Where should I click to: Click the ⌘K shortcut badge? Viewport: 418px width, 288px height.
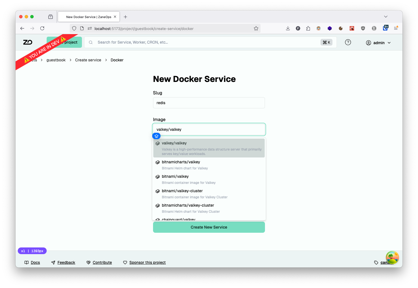click(326, 42)
